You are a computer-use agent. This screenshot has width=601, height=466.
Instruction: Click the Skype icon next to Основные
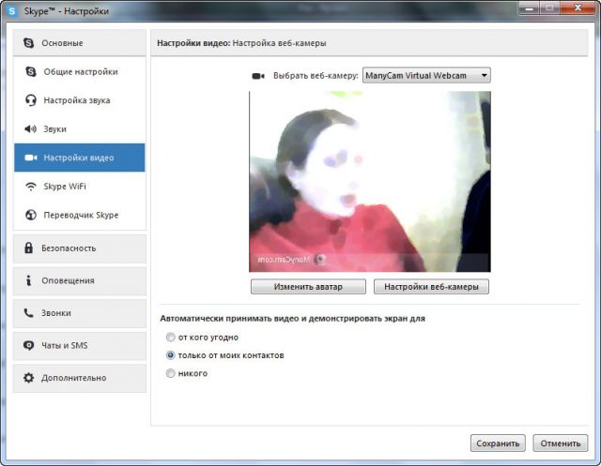click(x=29, y=43)
